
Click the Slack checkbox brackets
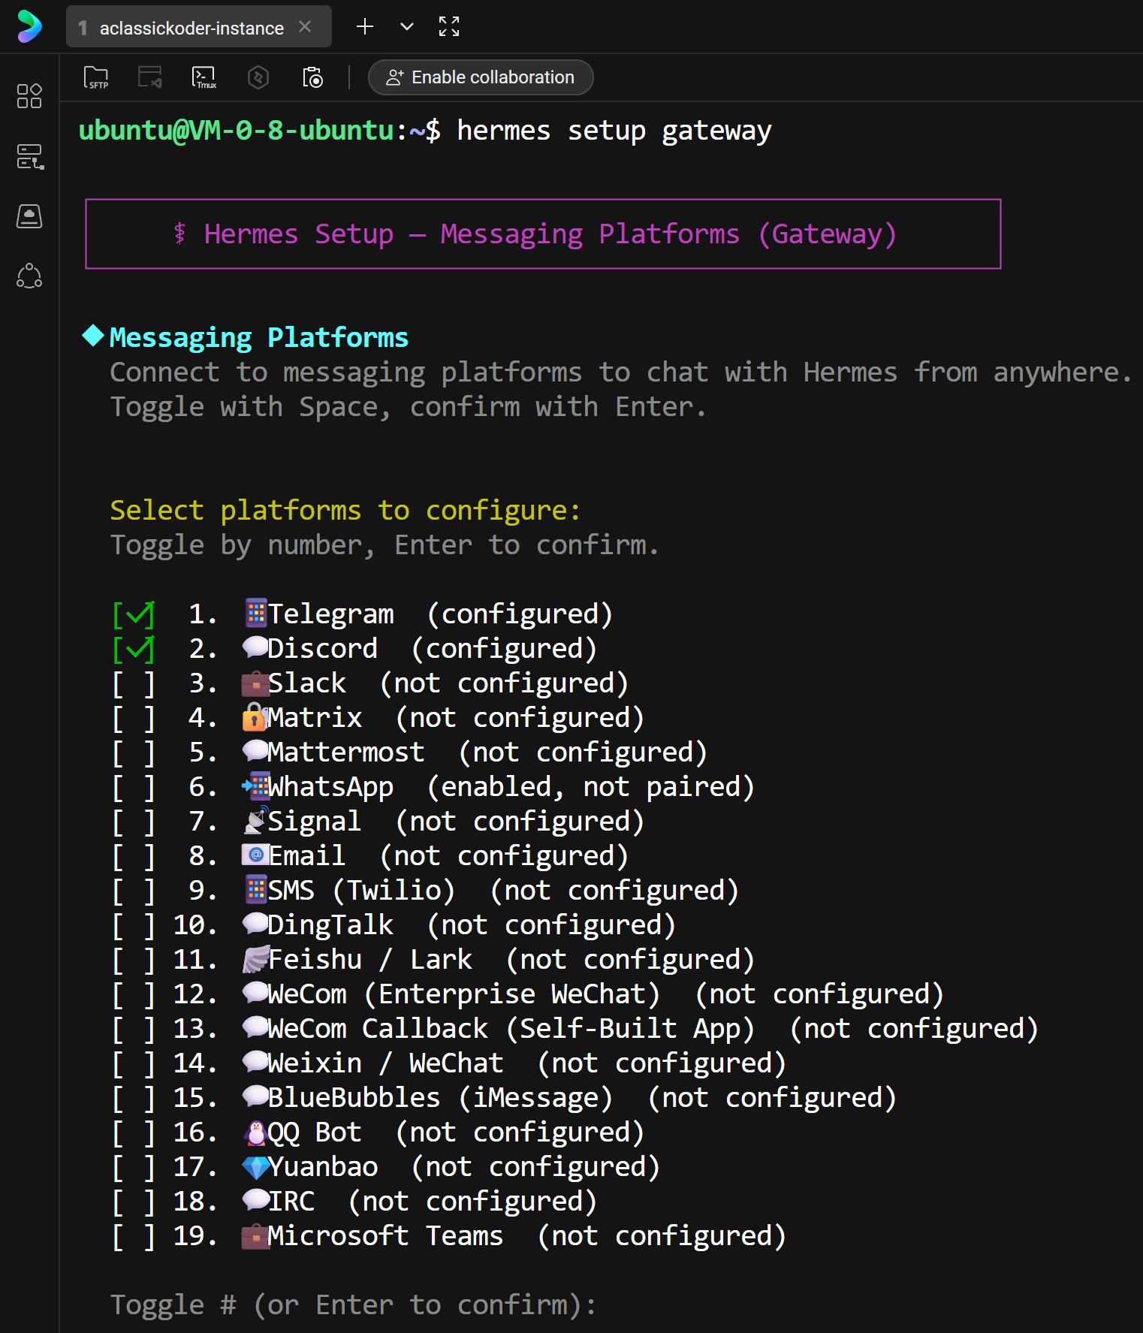click(x=134, y=683)
